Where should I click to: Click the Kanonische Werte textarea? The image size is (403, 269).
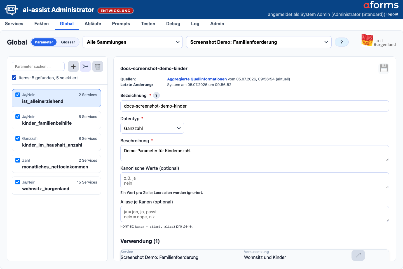point(254,180)
